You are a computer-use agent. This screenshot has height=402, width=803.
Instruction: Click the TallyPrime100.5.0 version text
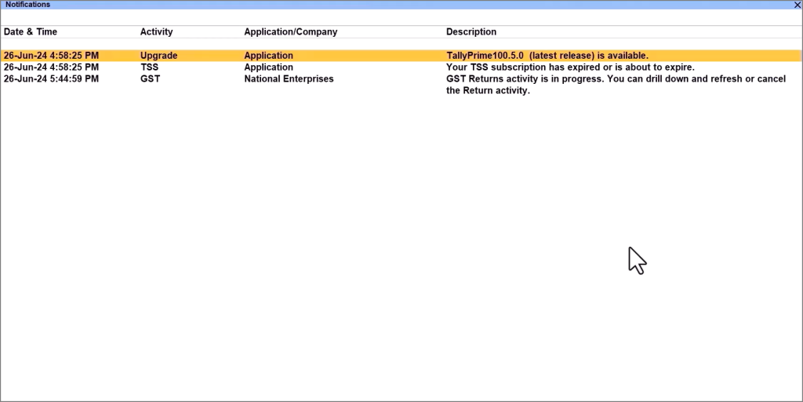[484, 56]
